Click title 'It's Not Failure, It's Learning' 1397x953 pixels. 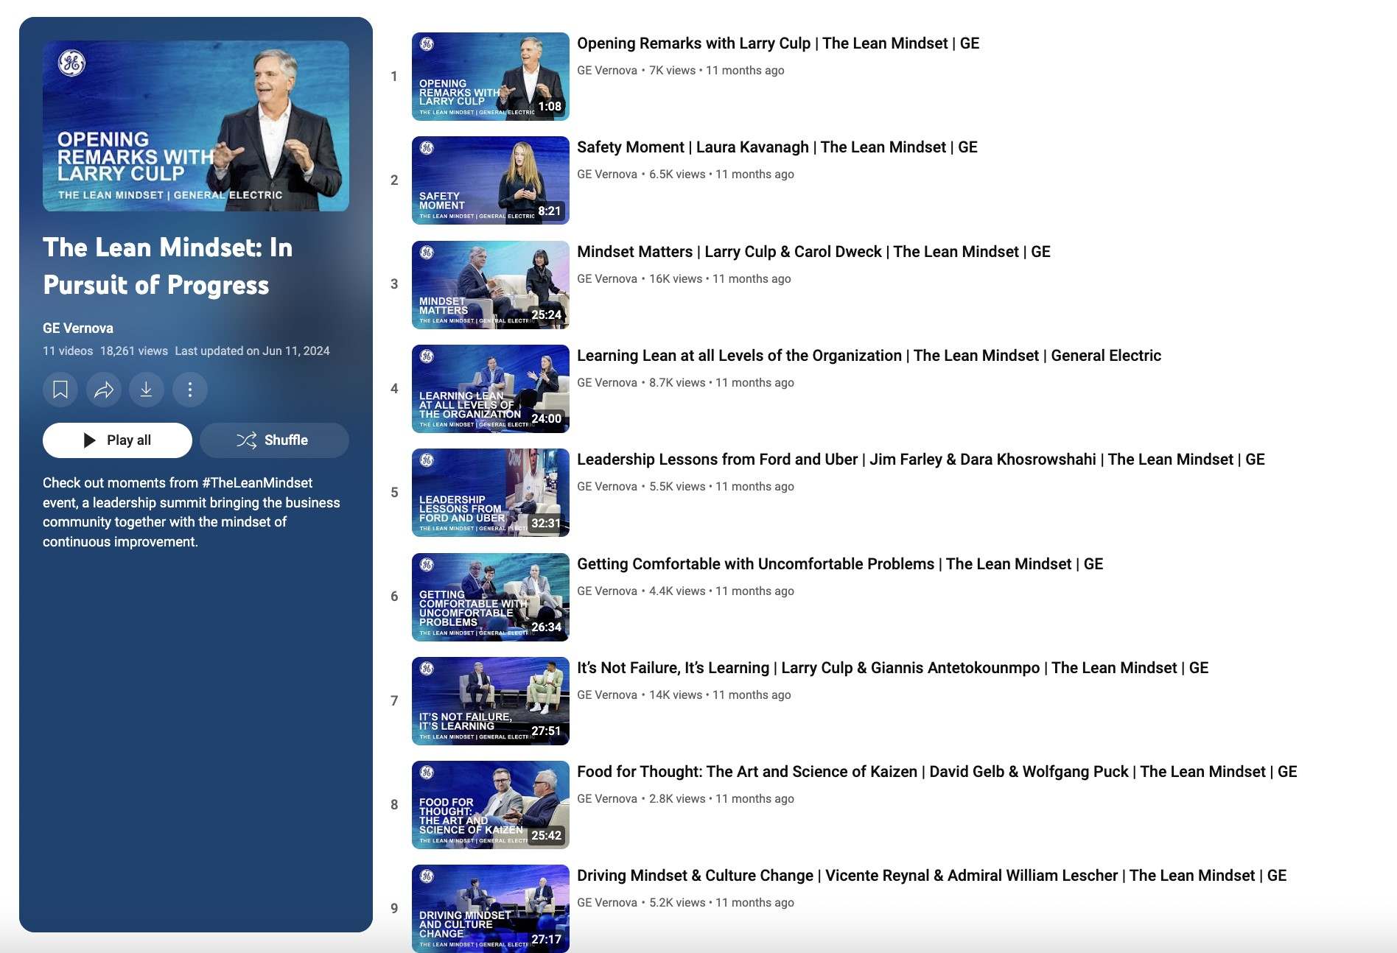click(x=893, y=668)
